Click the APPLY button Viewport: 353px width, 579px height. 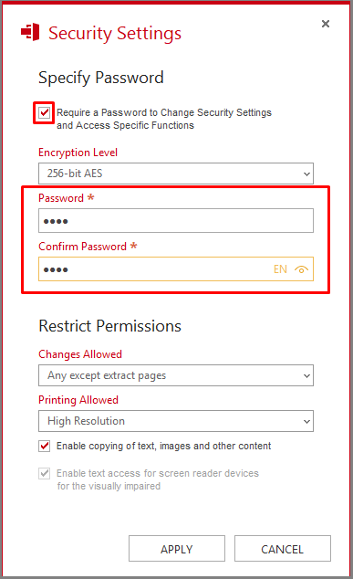177,549
